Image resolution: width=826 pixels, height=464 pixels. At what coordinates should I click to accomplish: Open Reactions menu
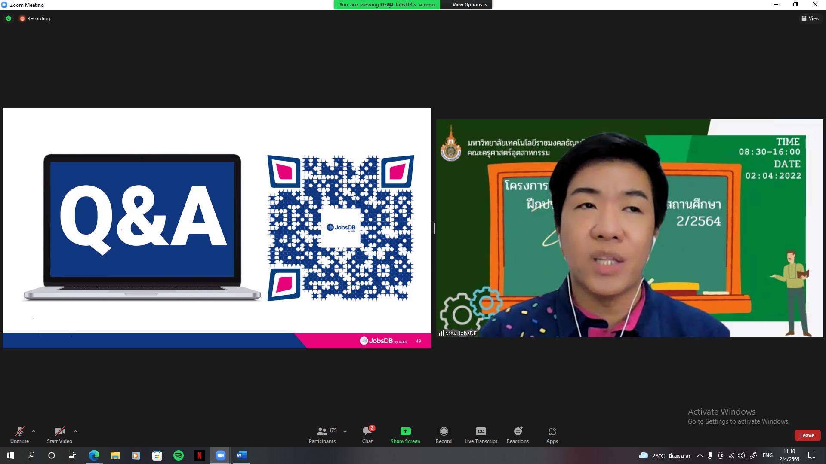point(518,435)
